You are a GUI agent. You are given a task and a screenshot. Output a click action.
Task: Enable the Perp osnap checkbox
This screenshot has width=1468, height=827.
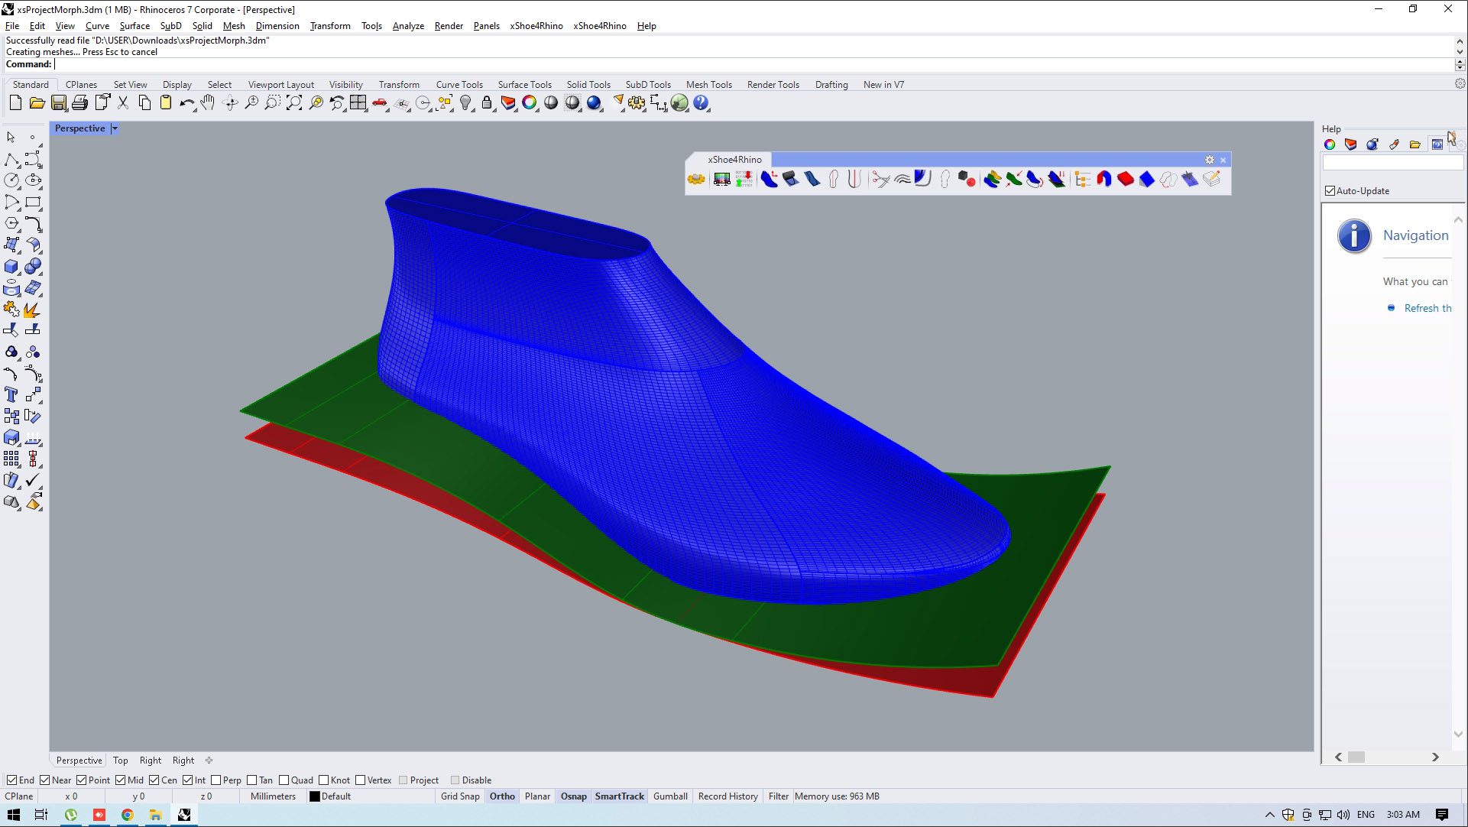pos(216,780)
